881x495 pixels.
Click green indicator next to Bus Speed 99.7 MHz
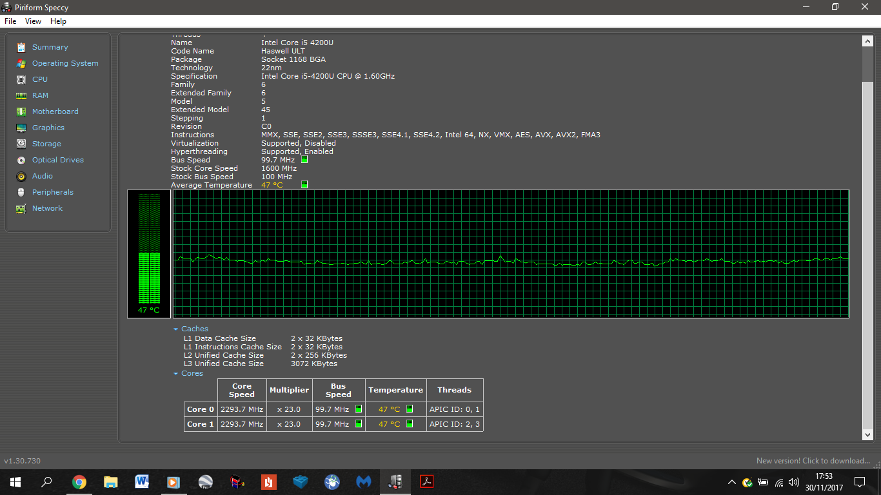[x=304, y=159]
